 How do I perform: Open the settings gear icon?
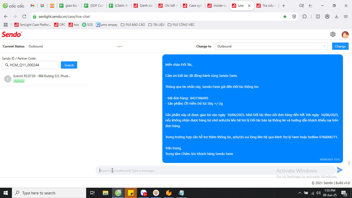pos(333,34)
